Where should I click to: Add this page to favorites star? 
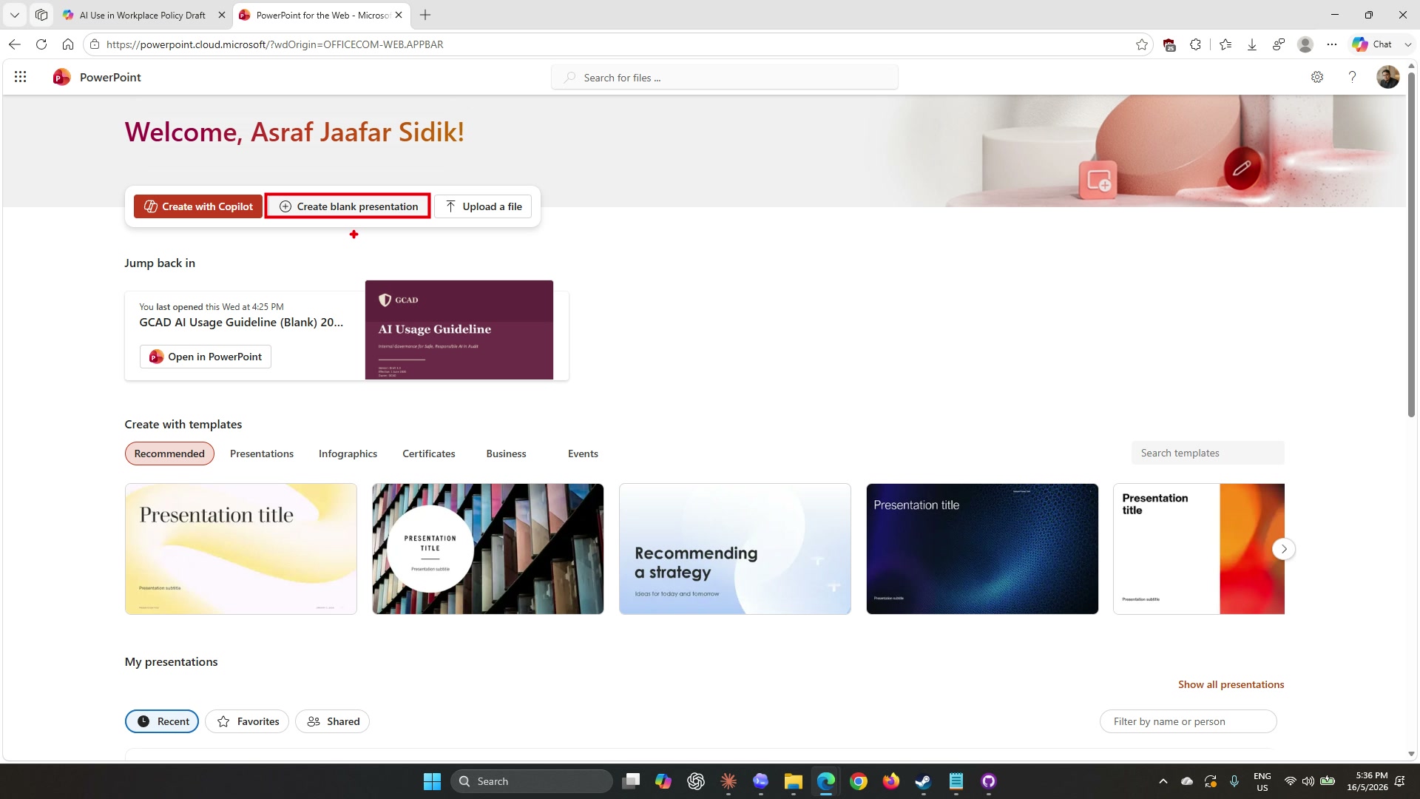[x=1142, y=44]
